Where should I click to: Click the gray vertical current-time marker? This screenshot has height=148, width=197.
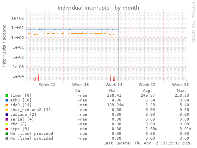[x=119, y=46]
